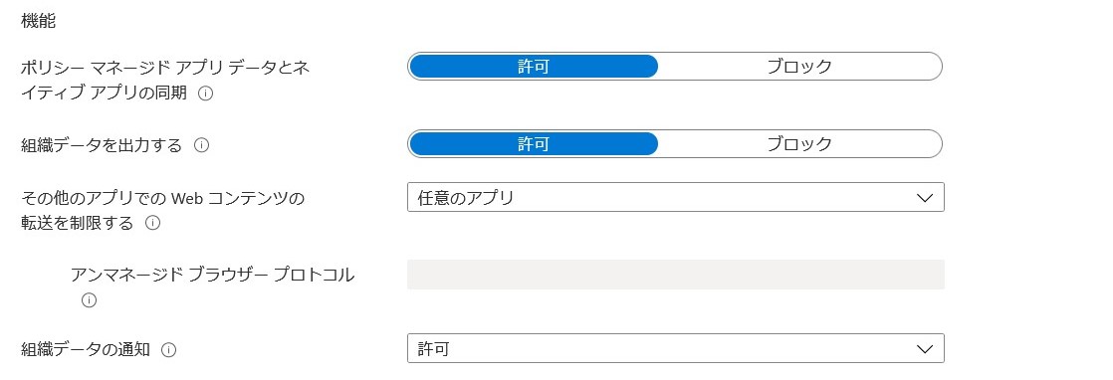The height and width of the screenshot is (380, 1113).
Task: Set app data sync to 許可
Action: coord(534,67)
